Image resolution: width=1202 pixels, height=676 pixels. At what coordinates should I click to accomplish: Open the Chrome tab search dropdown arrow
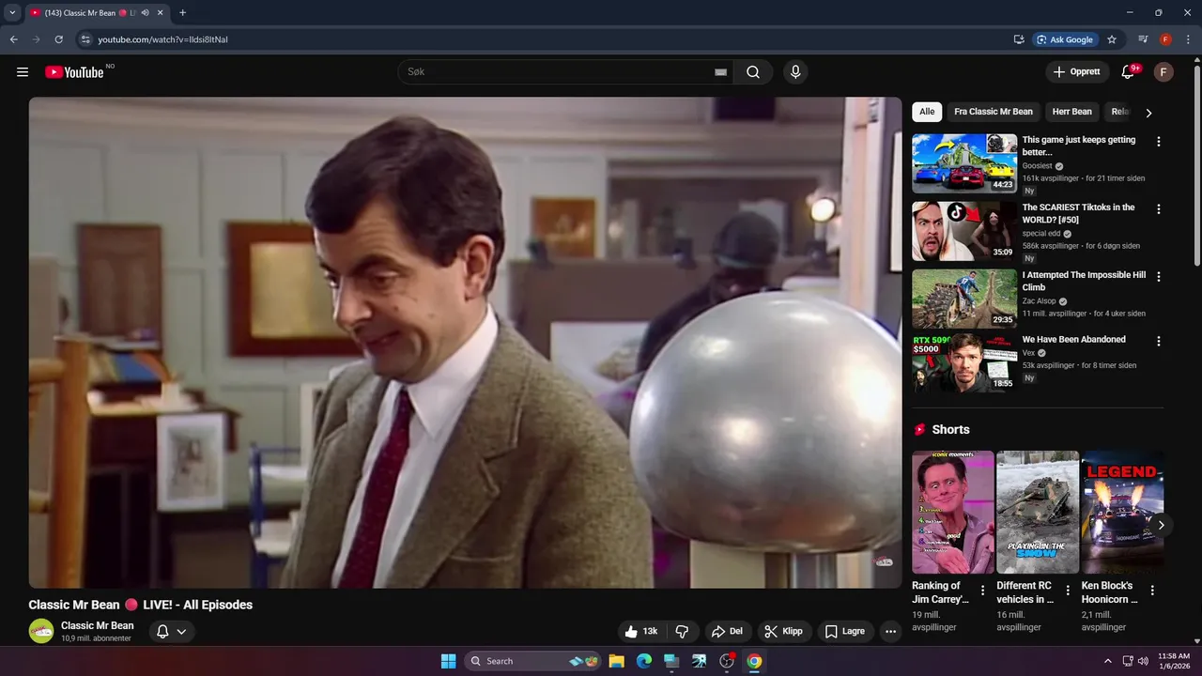pyautogui.click(x=12, y=13)
